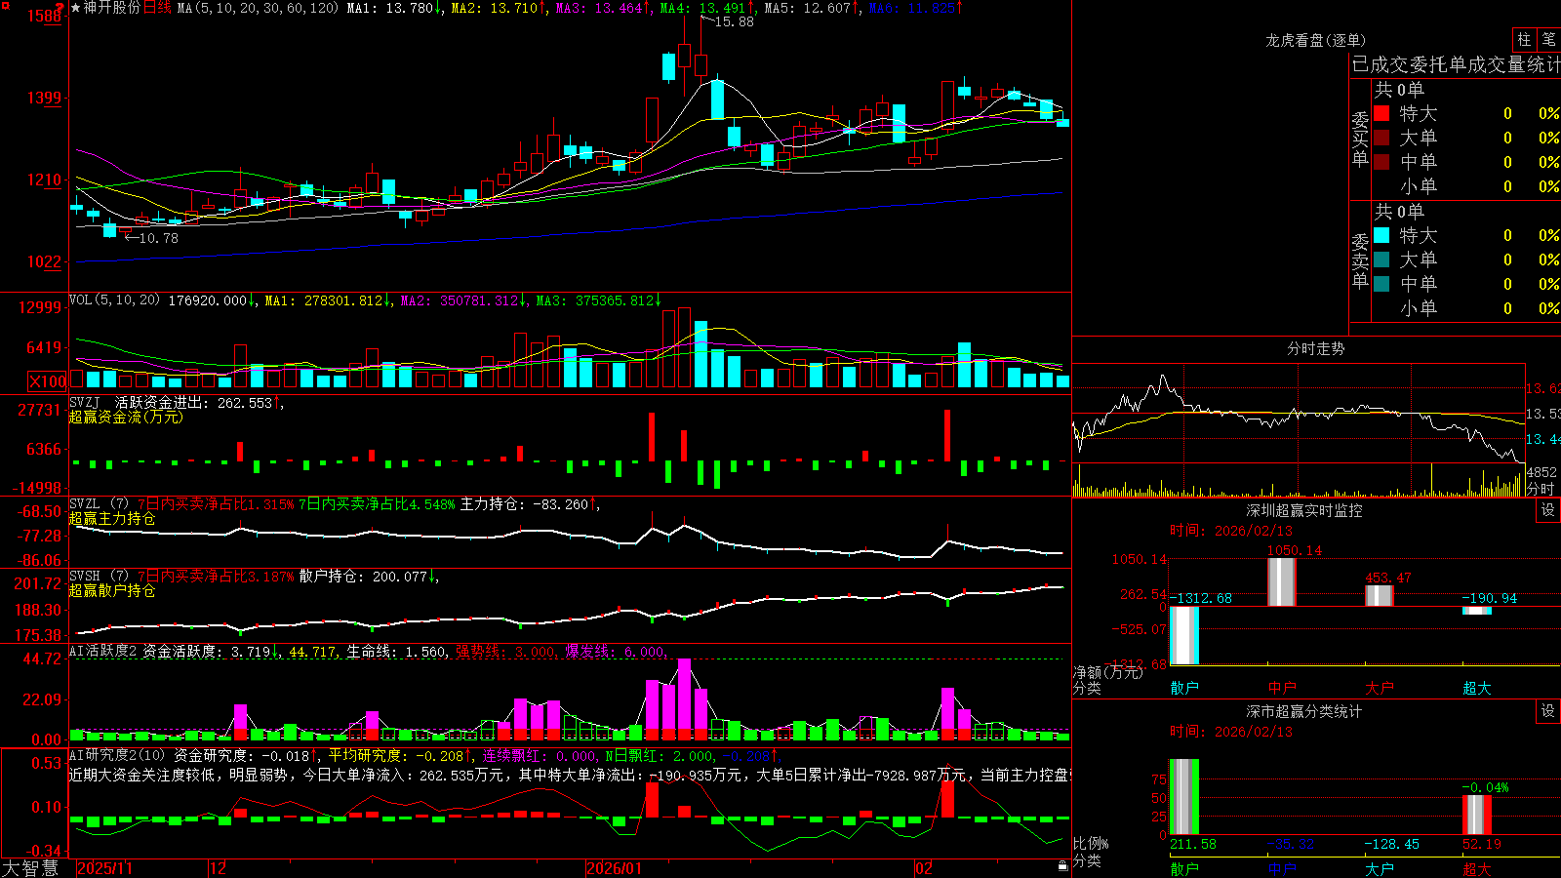1561x878 pixels.
Task: Click teal 大单 sell-order swatch
Action: [1381, 259]
